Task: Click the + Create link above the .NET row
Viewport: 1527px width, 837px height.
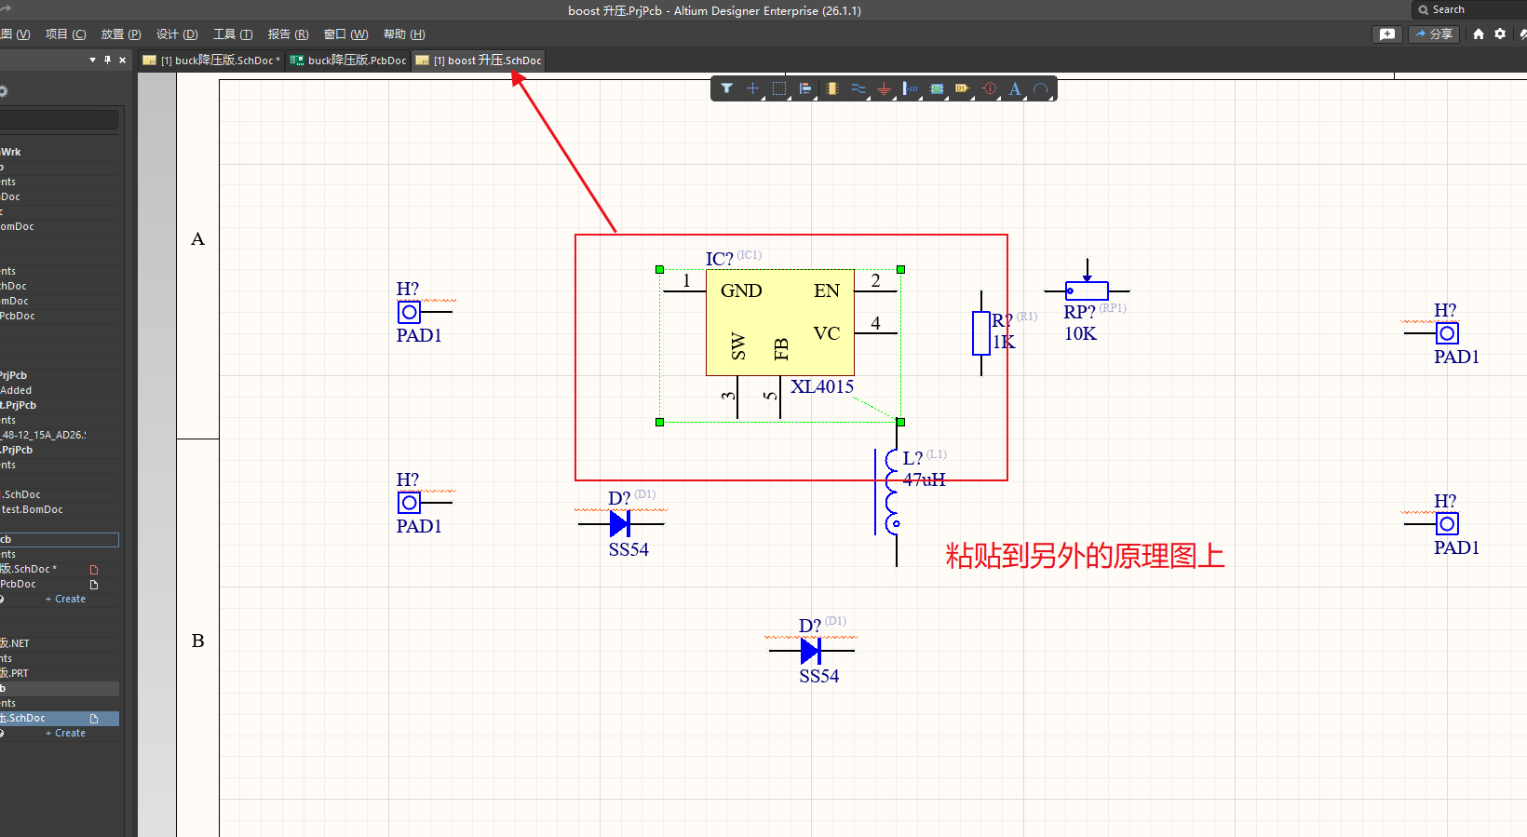Action: pos(65,599)
